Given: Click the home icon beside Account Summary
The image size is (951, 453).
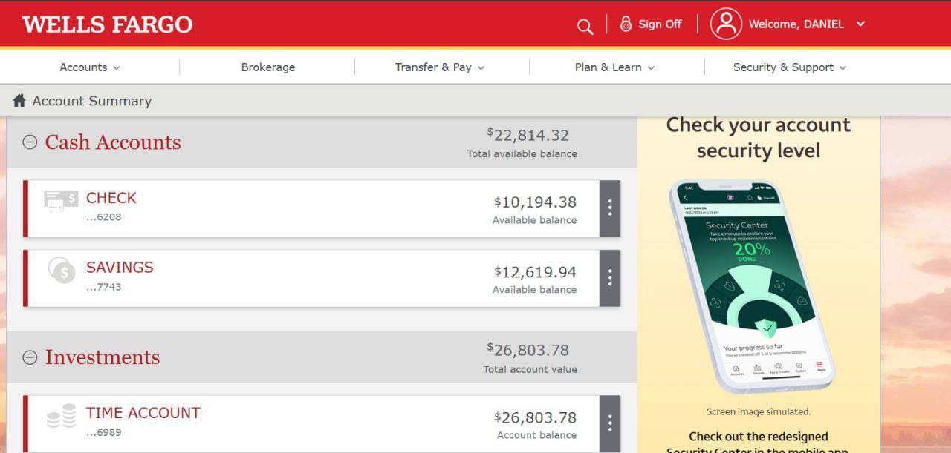Looking at the screenshot, I should 19,101.
